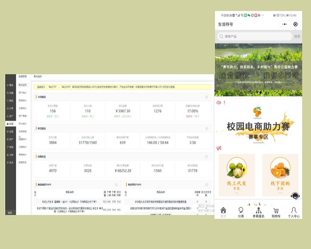This screenshot has height=249, width=311.
Task: Click the 搜索 button beside search box
Action: (297, 36)
